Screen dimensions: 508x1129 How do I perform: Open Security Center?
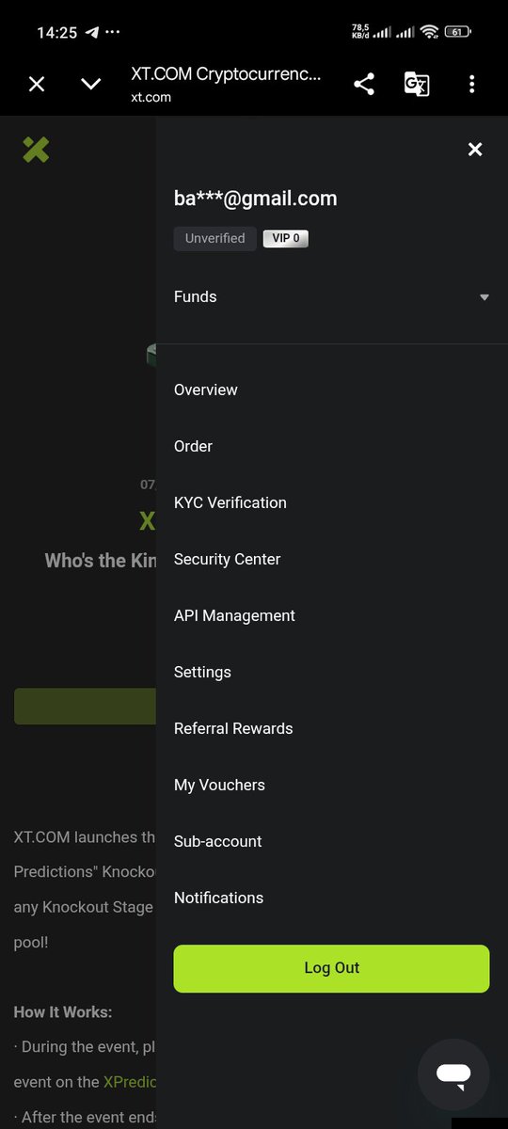(228, 559)
